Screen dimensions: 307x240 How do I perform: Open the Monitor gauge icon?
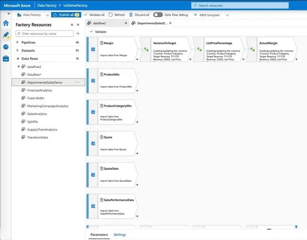(6, 47)
